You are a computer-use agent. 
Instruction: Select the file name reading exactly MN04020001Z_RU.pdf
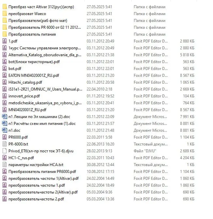point(27,110)
